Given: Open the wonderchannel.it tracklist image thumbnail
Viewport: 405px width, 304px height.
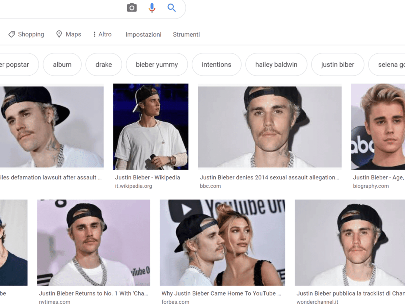Looking at the screenshot, I should 350,243.
